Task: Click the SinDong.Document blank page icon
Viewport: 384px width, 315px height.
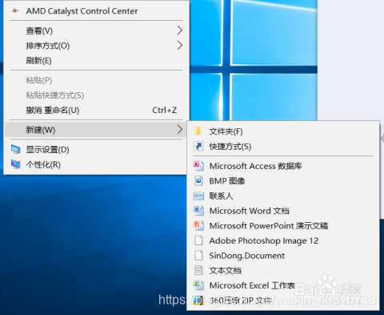Action: (198, 256)
